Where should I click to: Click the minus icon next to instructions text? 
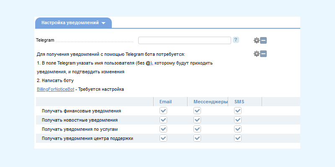(x=263, y=54)
